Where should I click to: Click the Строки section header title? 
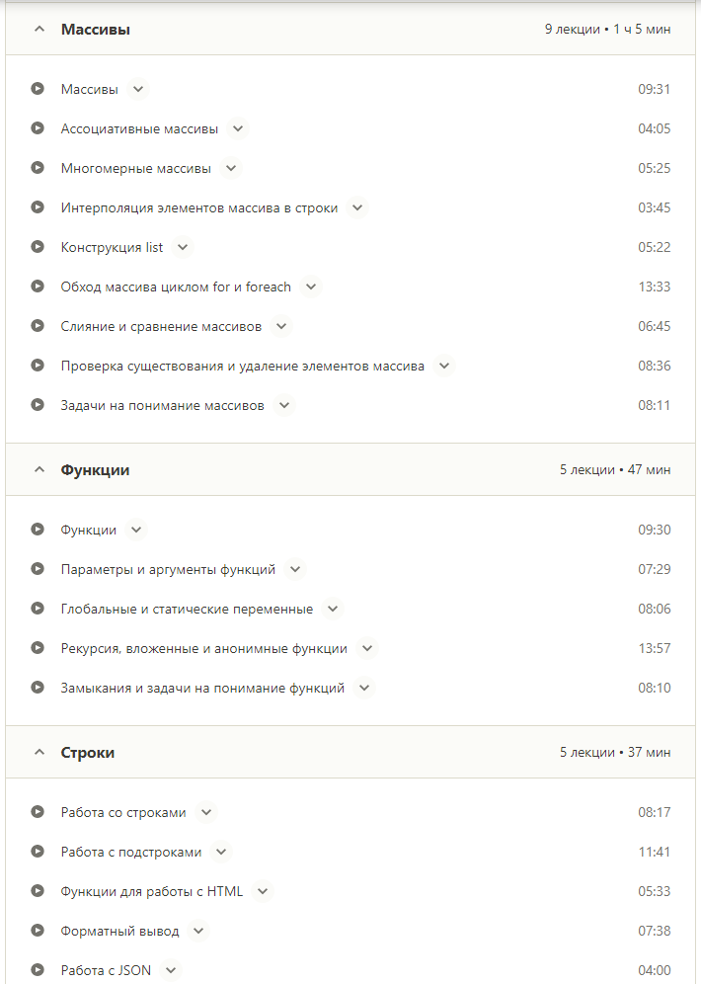(88, 753)
